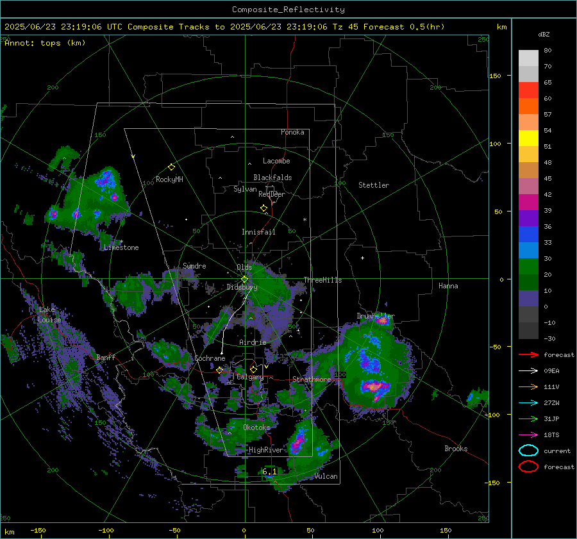
Task: Click the Blackfalds label
Action: [272, 178]
